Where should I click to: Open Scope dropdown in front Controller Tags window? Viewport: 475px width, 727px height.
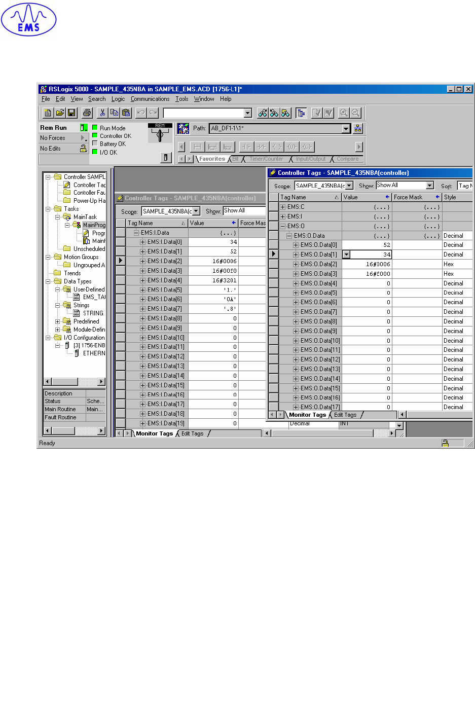(349, 186)
